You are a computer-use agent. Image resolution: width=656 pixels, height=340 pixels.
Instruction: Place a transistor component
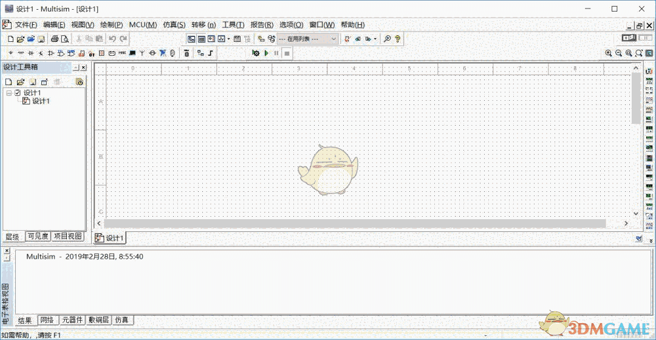41,53
